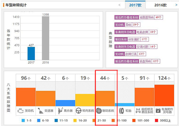179x126 pixels.
Task: Open the 轮胎 system label
Action: tap(128, 111)
